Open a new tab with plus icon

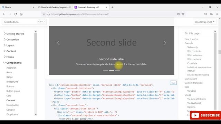pos(112,7)
